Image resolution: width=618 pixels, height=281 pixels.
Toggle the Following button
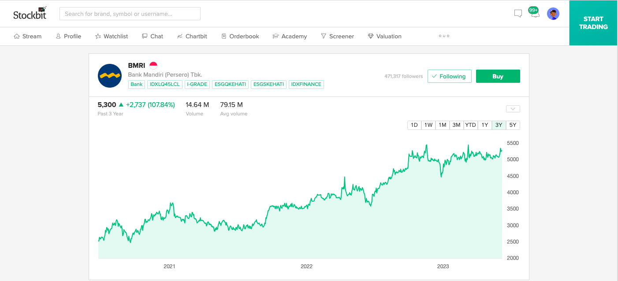[450, 76]
